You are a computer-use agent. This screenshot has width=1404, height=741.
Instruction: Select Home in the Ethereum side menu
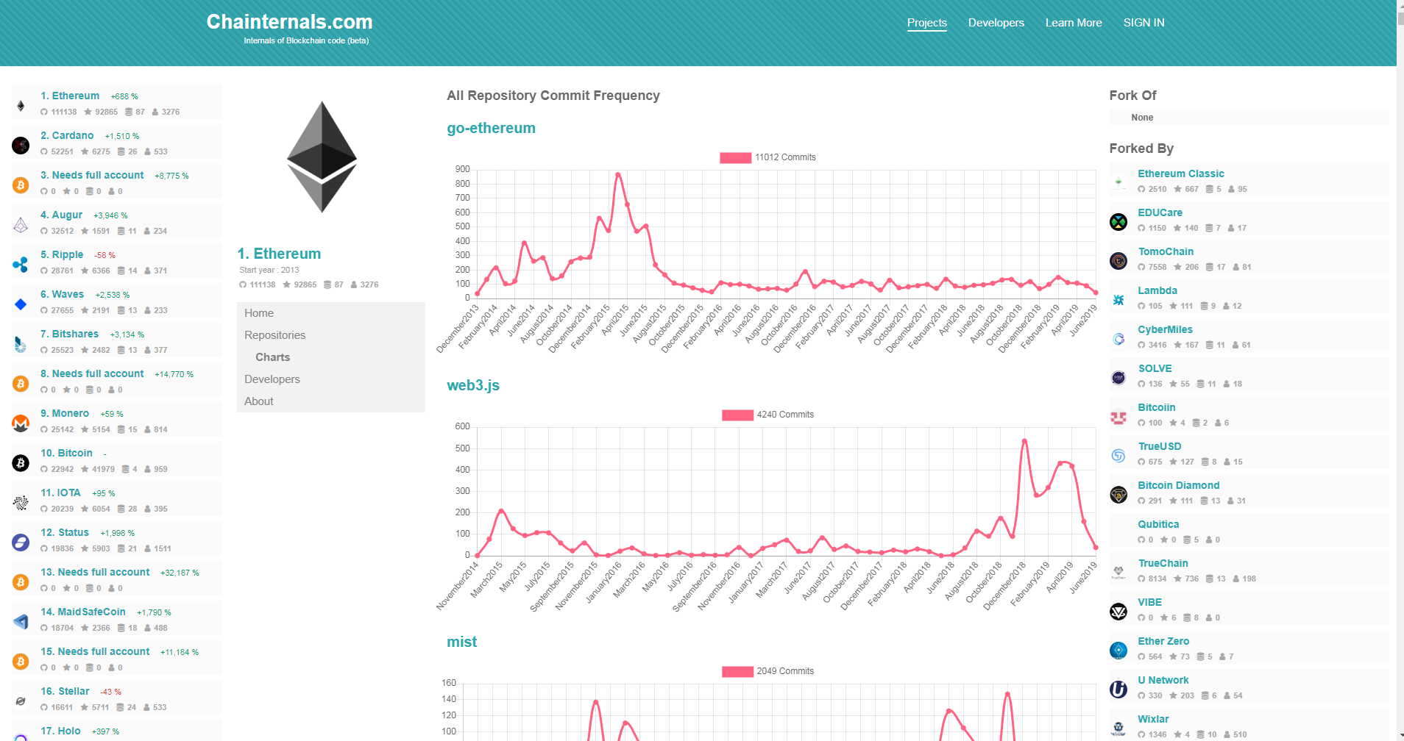click(x=331, y=313)
